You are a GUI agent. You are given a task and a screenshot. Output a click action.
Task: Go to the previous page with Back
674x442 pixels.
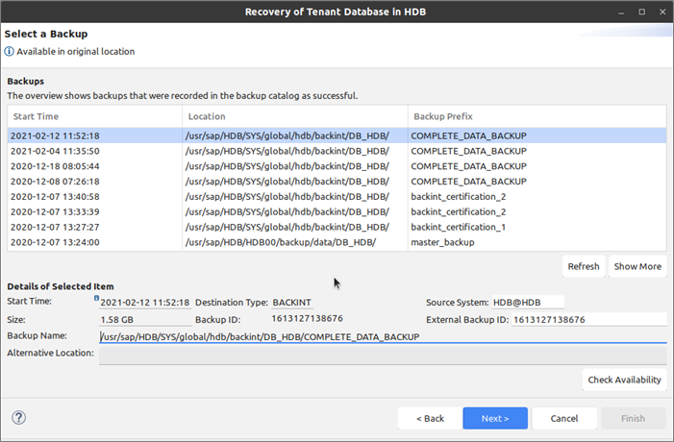430,418
